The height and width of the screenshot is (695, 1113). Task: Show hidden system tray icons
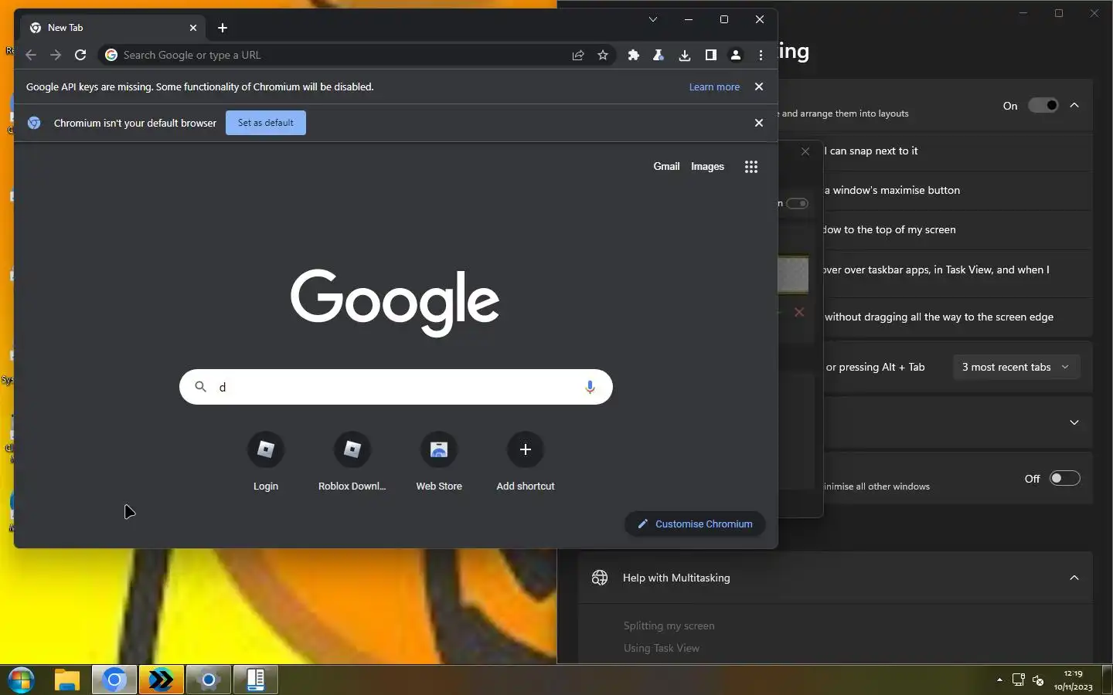[999, 680]
